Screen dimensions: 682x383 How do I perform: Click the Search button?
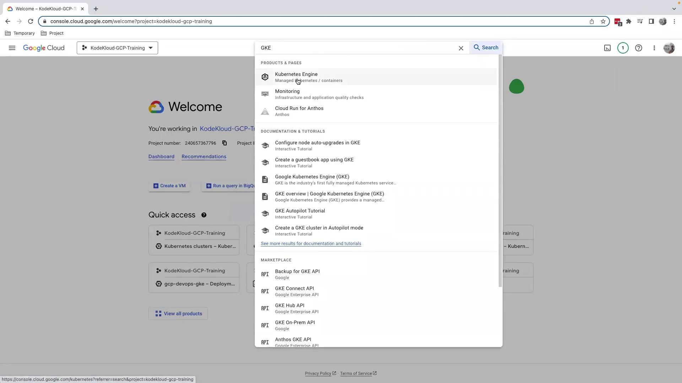coord(486,48)
